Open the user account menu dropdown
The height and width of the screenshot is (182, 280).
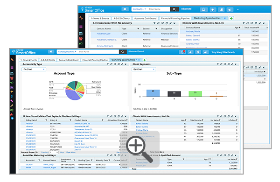(224, 52)
